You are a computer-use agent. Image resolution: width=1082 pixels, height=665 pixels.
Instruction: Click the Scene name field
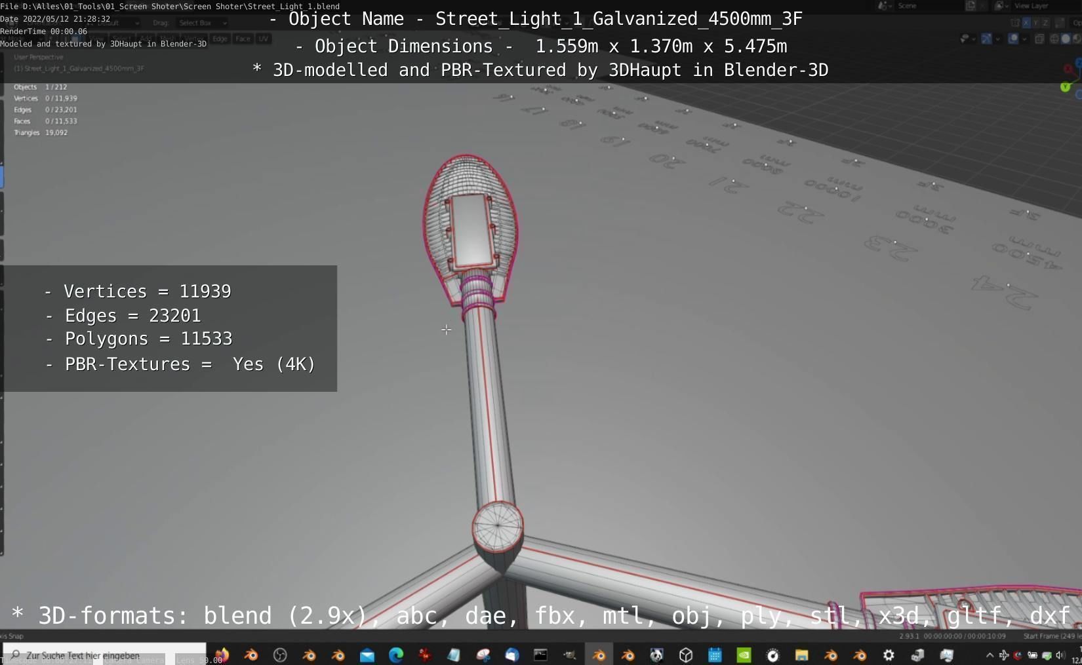coord(928,6)
